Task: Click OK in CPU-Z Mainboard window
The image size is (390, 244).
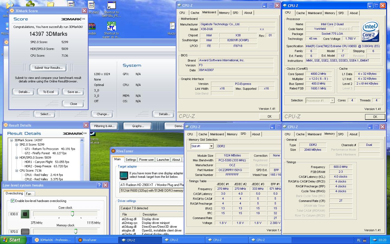Action: 269,116
